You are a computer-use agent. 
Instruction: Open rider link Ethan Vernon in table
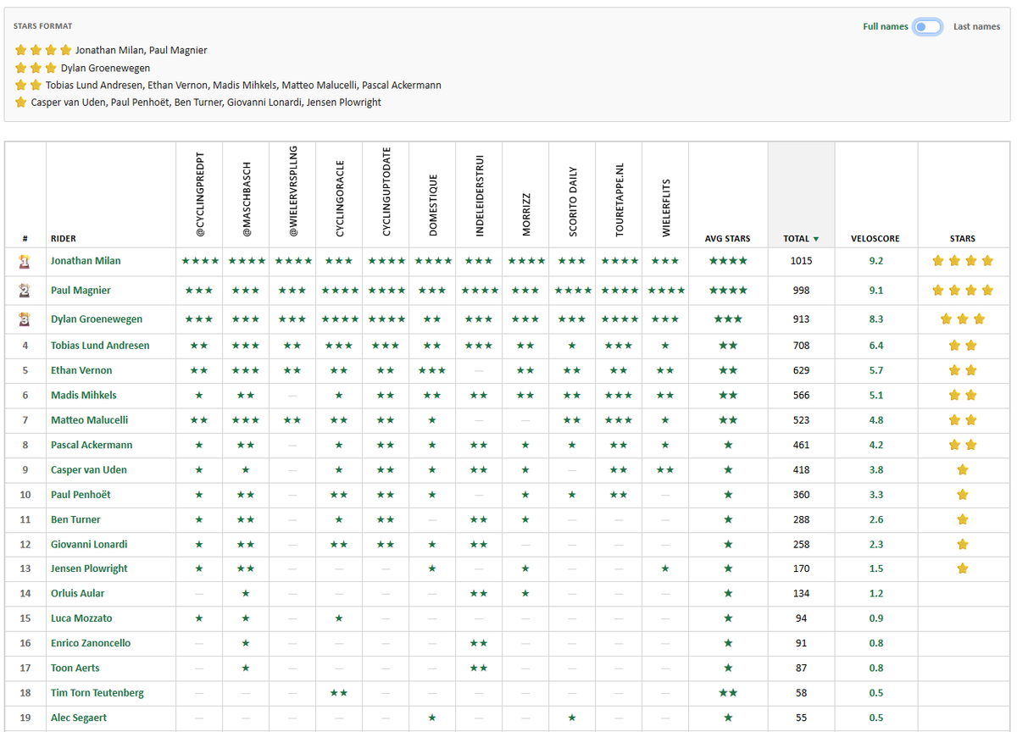[x=81, y=370]
